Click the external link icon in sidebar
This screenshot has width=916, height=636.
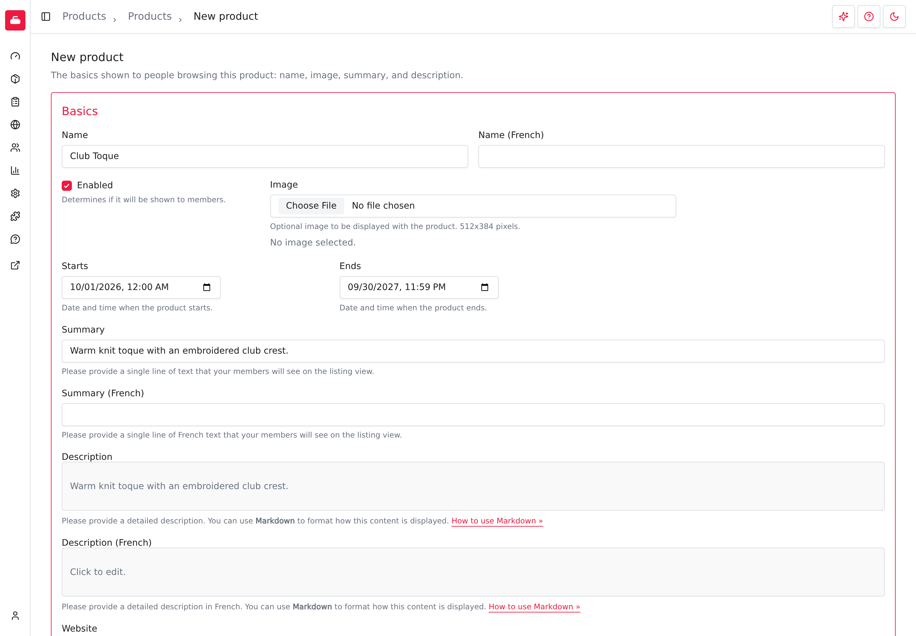(15, 266)
